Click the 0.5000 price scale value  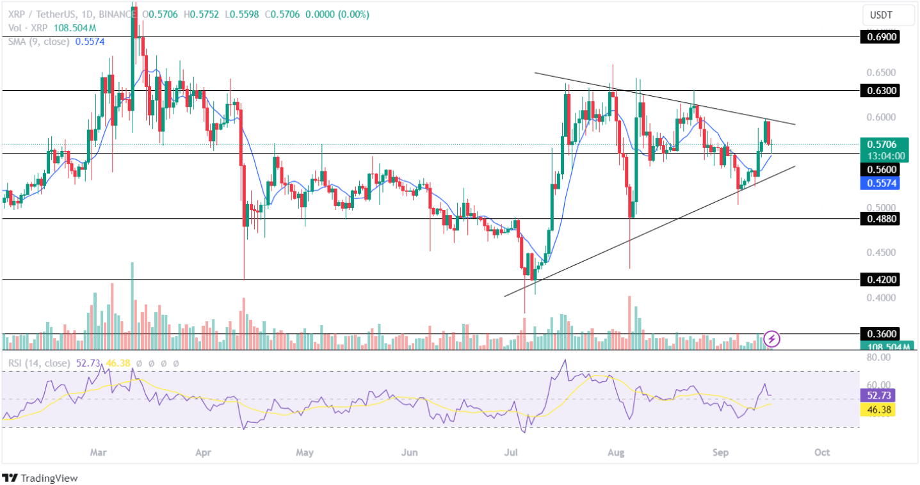click(880, 209)
